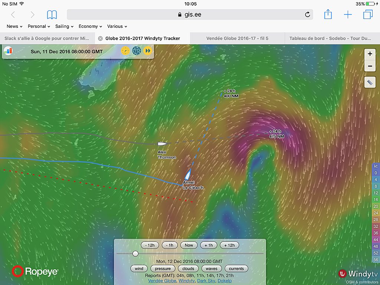The image size is (380, 285).
Task: Click the yellow fast-forward icon
Action: point(148,51)
